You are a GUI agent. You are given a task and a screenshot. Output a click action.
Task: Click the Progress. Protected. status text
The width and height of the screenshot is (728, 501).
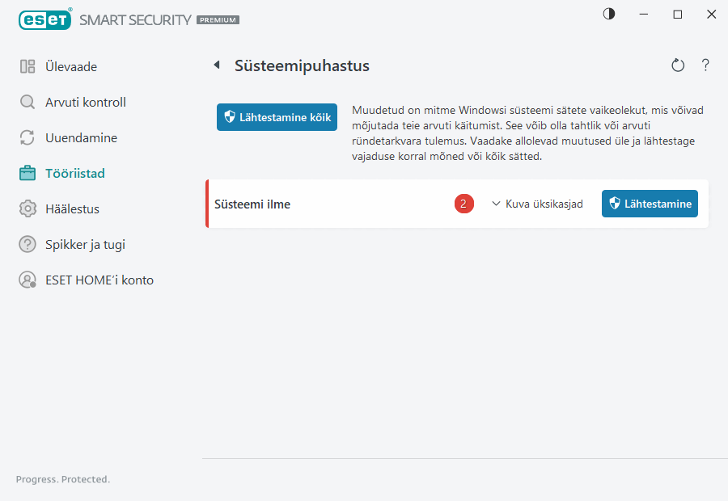coord(62,479)
